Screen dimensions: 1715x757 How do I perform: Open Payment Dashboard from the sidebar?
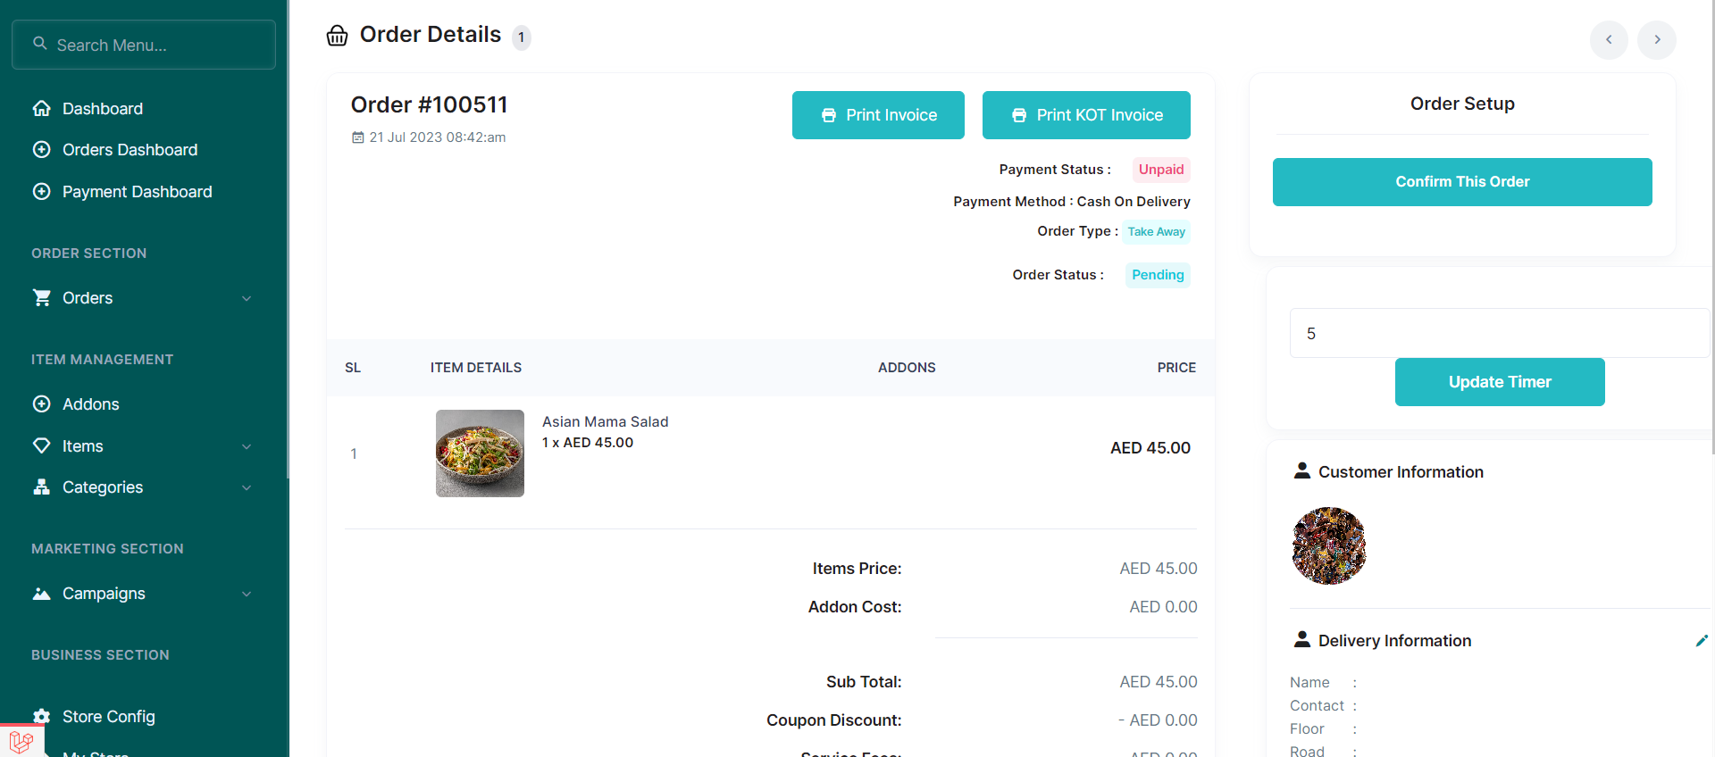(137, 192)
